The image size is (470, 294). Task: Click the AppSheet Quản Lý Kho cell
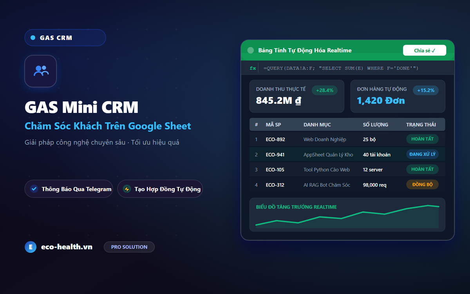tap(328, 154)
